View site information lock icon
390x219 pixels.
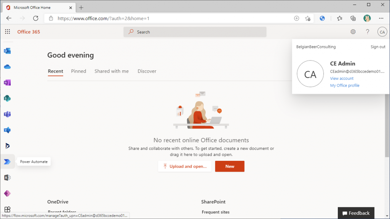pos(51,18)
